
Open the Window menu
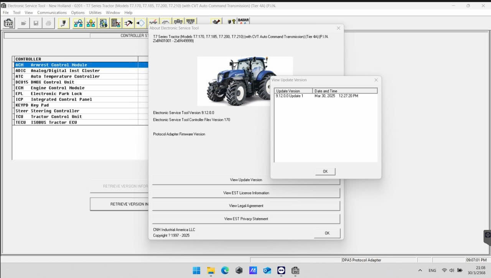[x=113, y=13]
